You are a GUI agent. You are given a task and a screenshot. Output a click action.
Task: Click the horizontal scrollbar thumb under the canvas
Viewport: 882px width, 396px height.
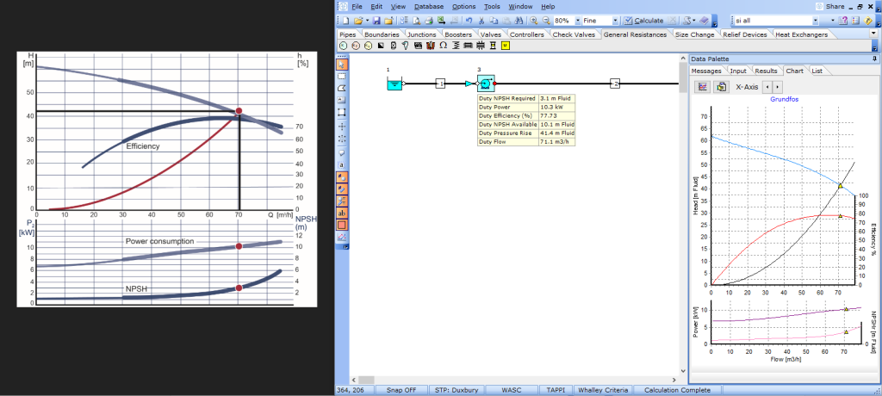tap(366, 380)
